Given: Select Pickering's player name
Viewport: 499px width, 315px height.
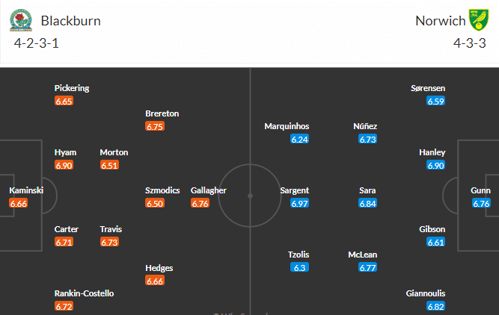Looking at the screenshot, I should pyautogui.click(x=72, y=88).
